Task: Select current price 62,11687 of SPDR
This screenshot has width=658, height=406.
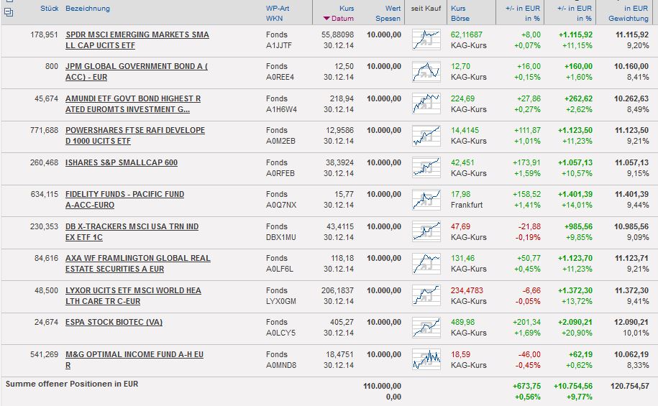Action: click(467, 34)
